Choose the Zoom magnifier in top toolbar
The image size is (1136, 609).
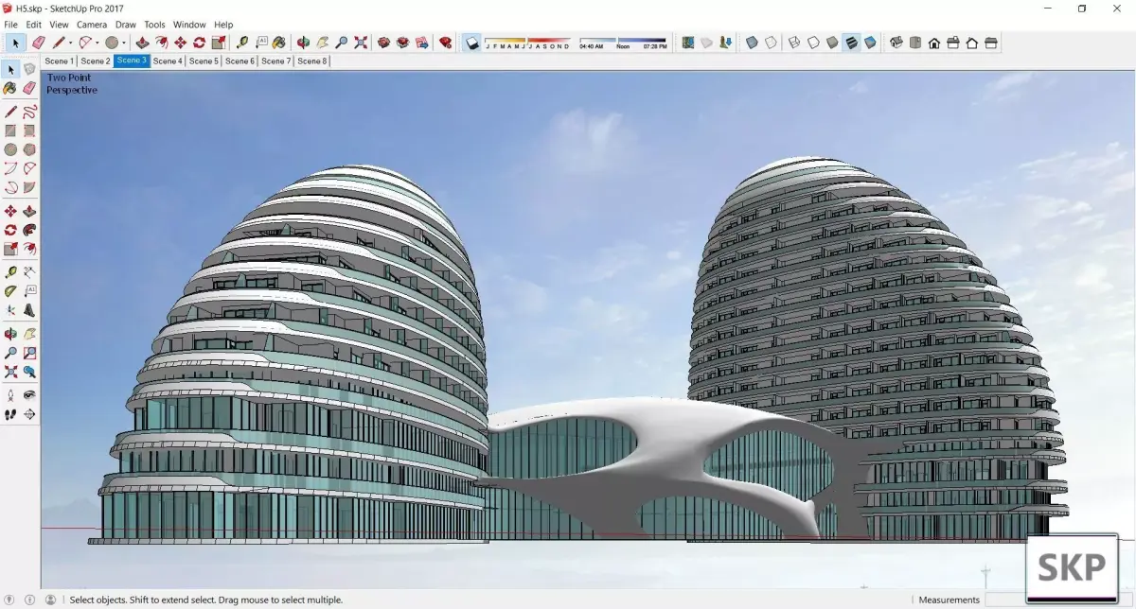(x=342, y=43)
